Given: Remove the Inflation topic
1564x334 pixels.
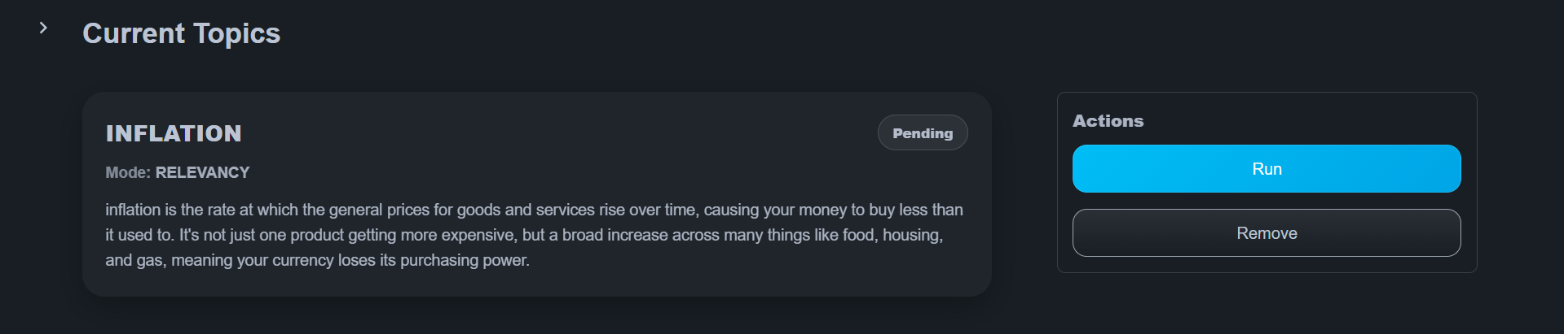Looking at the screenshot, I should [1266, 233].
